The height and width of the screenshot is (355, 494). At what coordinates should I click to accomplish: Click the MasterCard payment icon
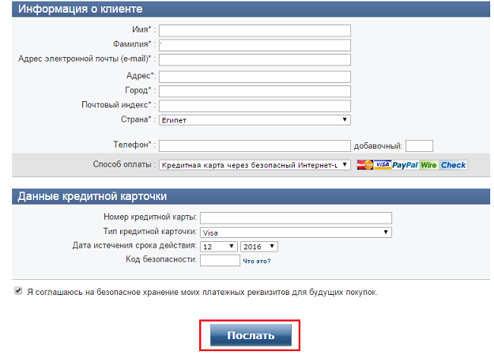(x=364, y=164)
